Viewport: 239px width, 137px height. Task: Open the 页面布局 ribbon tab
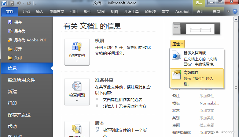(57, 12)
